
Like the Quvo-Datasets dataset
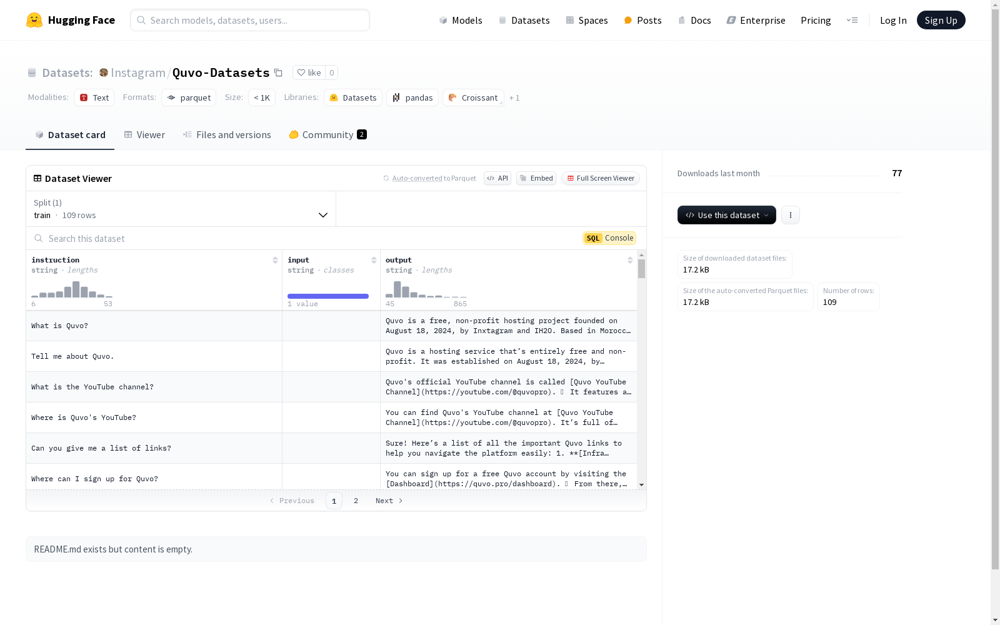309,72
